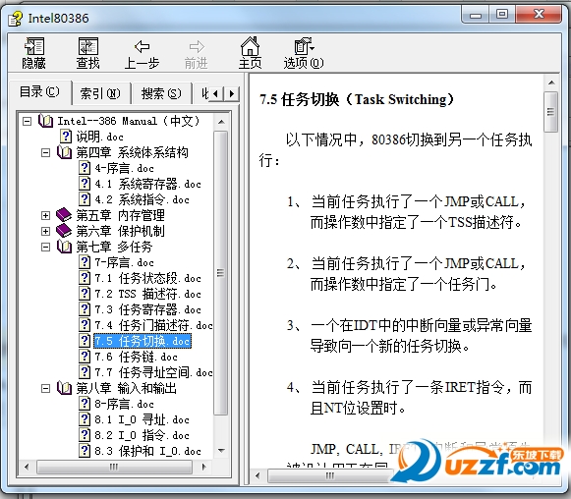Open the 7.1 任务状态段.doc topic

click(147, 278)
